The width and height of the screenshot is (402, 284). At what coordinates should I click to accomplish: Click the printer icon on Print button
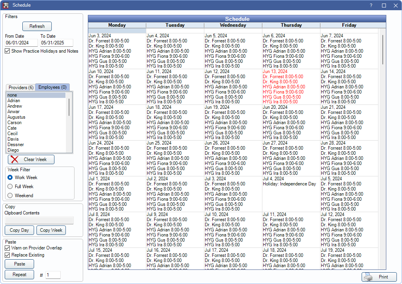[368, 277]
